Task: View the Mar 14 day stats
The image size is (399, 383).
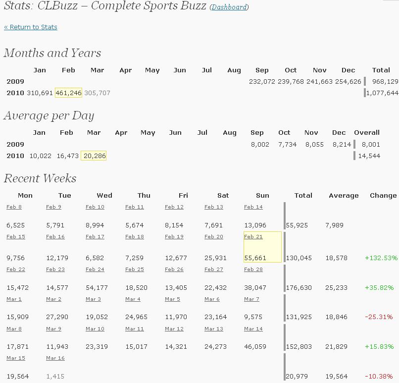Action: coord(253,329)
